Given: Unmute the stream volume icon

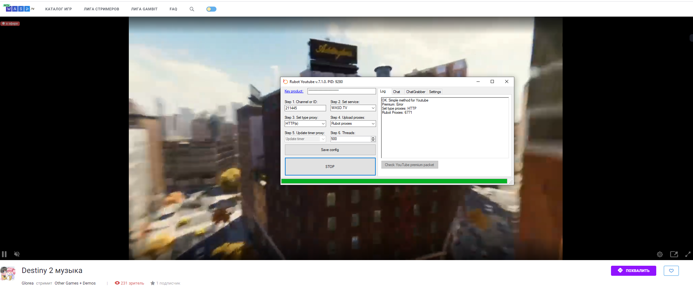Looking at the screenshot, I should (x=17, y=254).
